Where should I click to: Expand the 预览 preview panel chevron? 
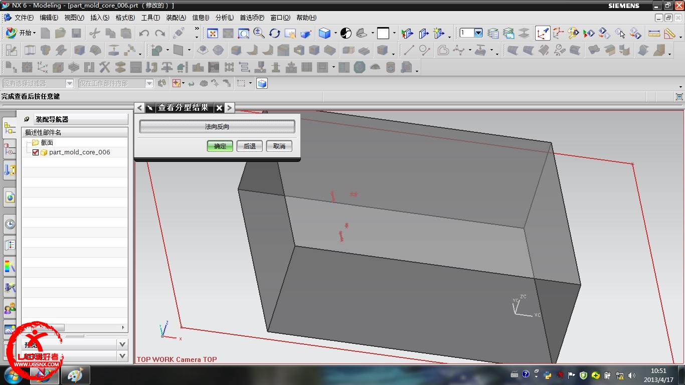point(122,344)
